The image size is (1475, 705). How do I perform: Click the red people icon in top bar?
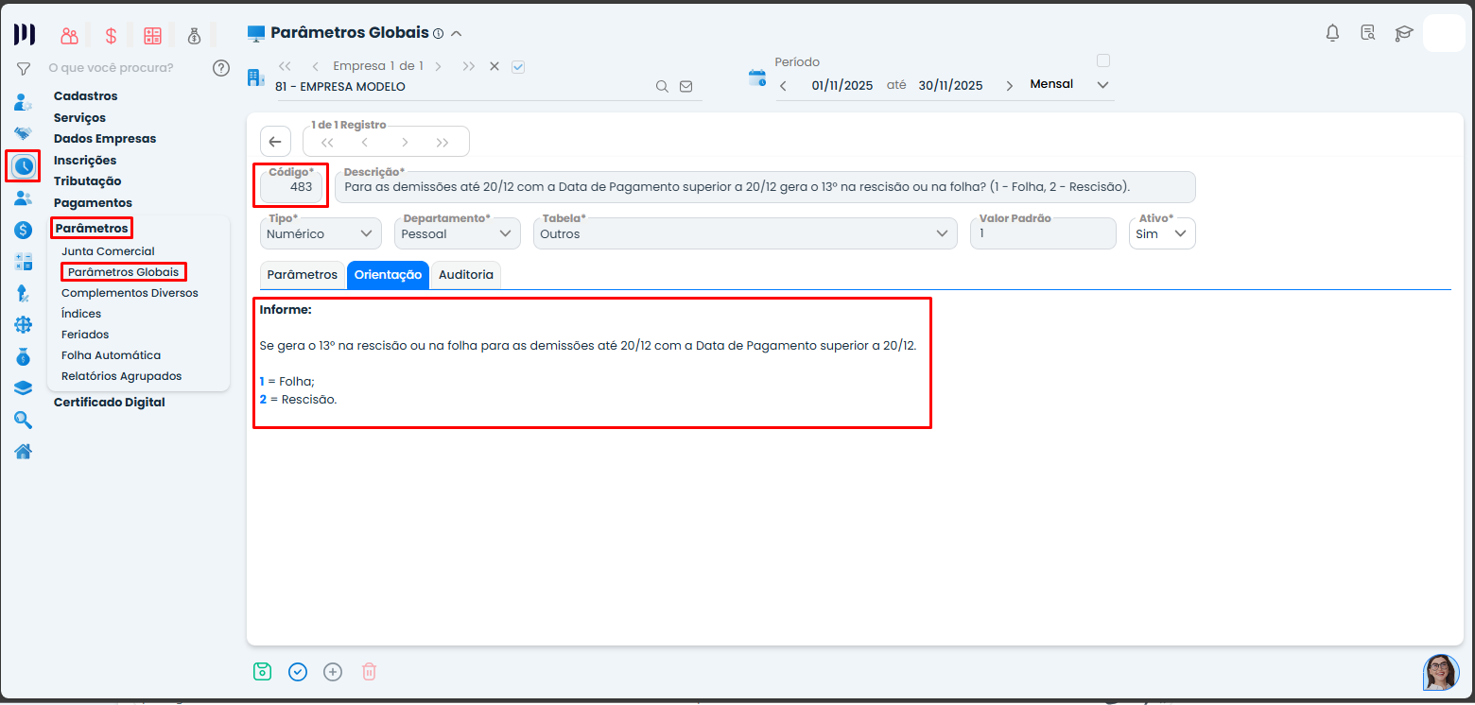pos(69,36)
